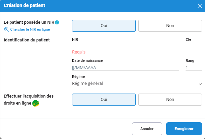The height and width of the screenshot is (139, 205).
Task: Focus the NIR number input field
Action: 125,46
